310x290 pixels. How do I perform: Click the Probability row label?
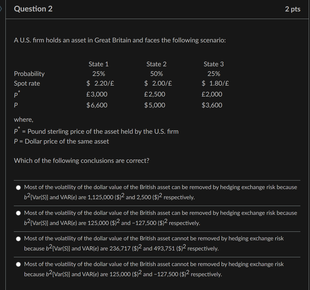coord(29,74)
